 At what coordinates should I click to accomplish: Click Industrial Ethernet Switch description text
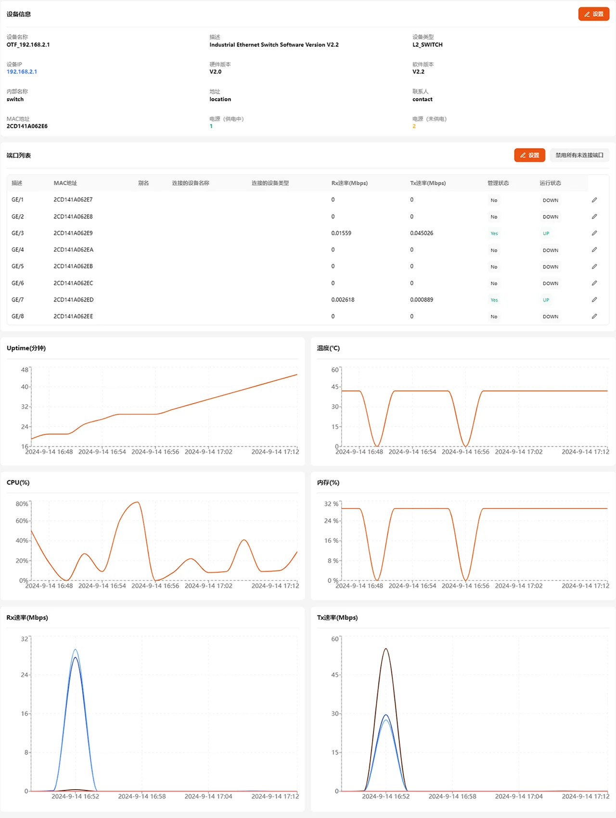point(274,45)
